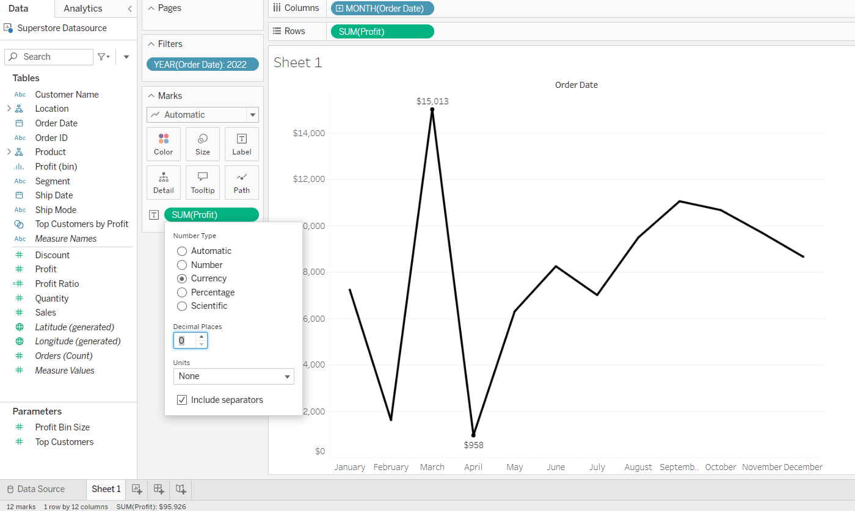This screenshot has width=855, height=511.
Task: Increase decimal places with up arrow
Action: (202, 336)
